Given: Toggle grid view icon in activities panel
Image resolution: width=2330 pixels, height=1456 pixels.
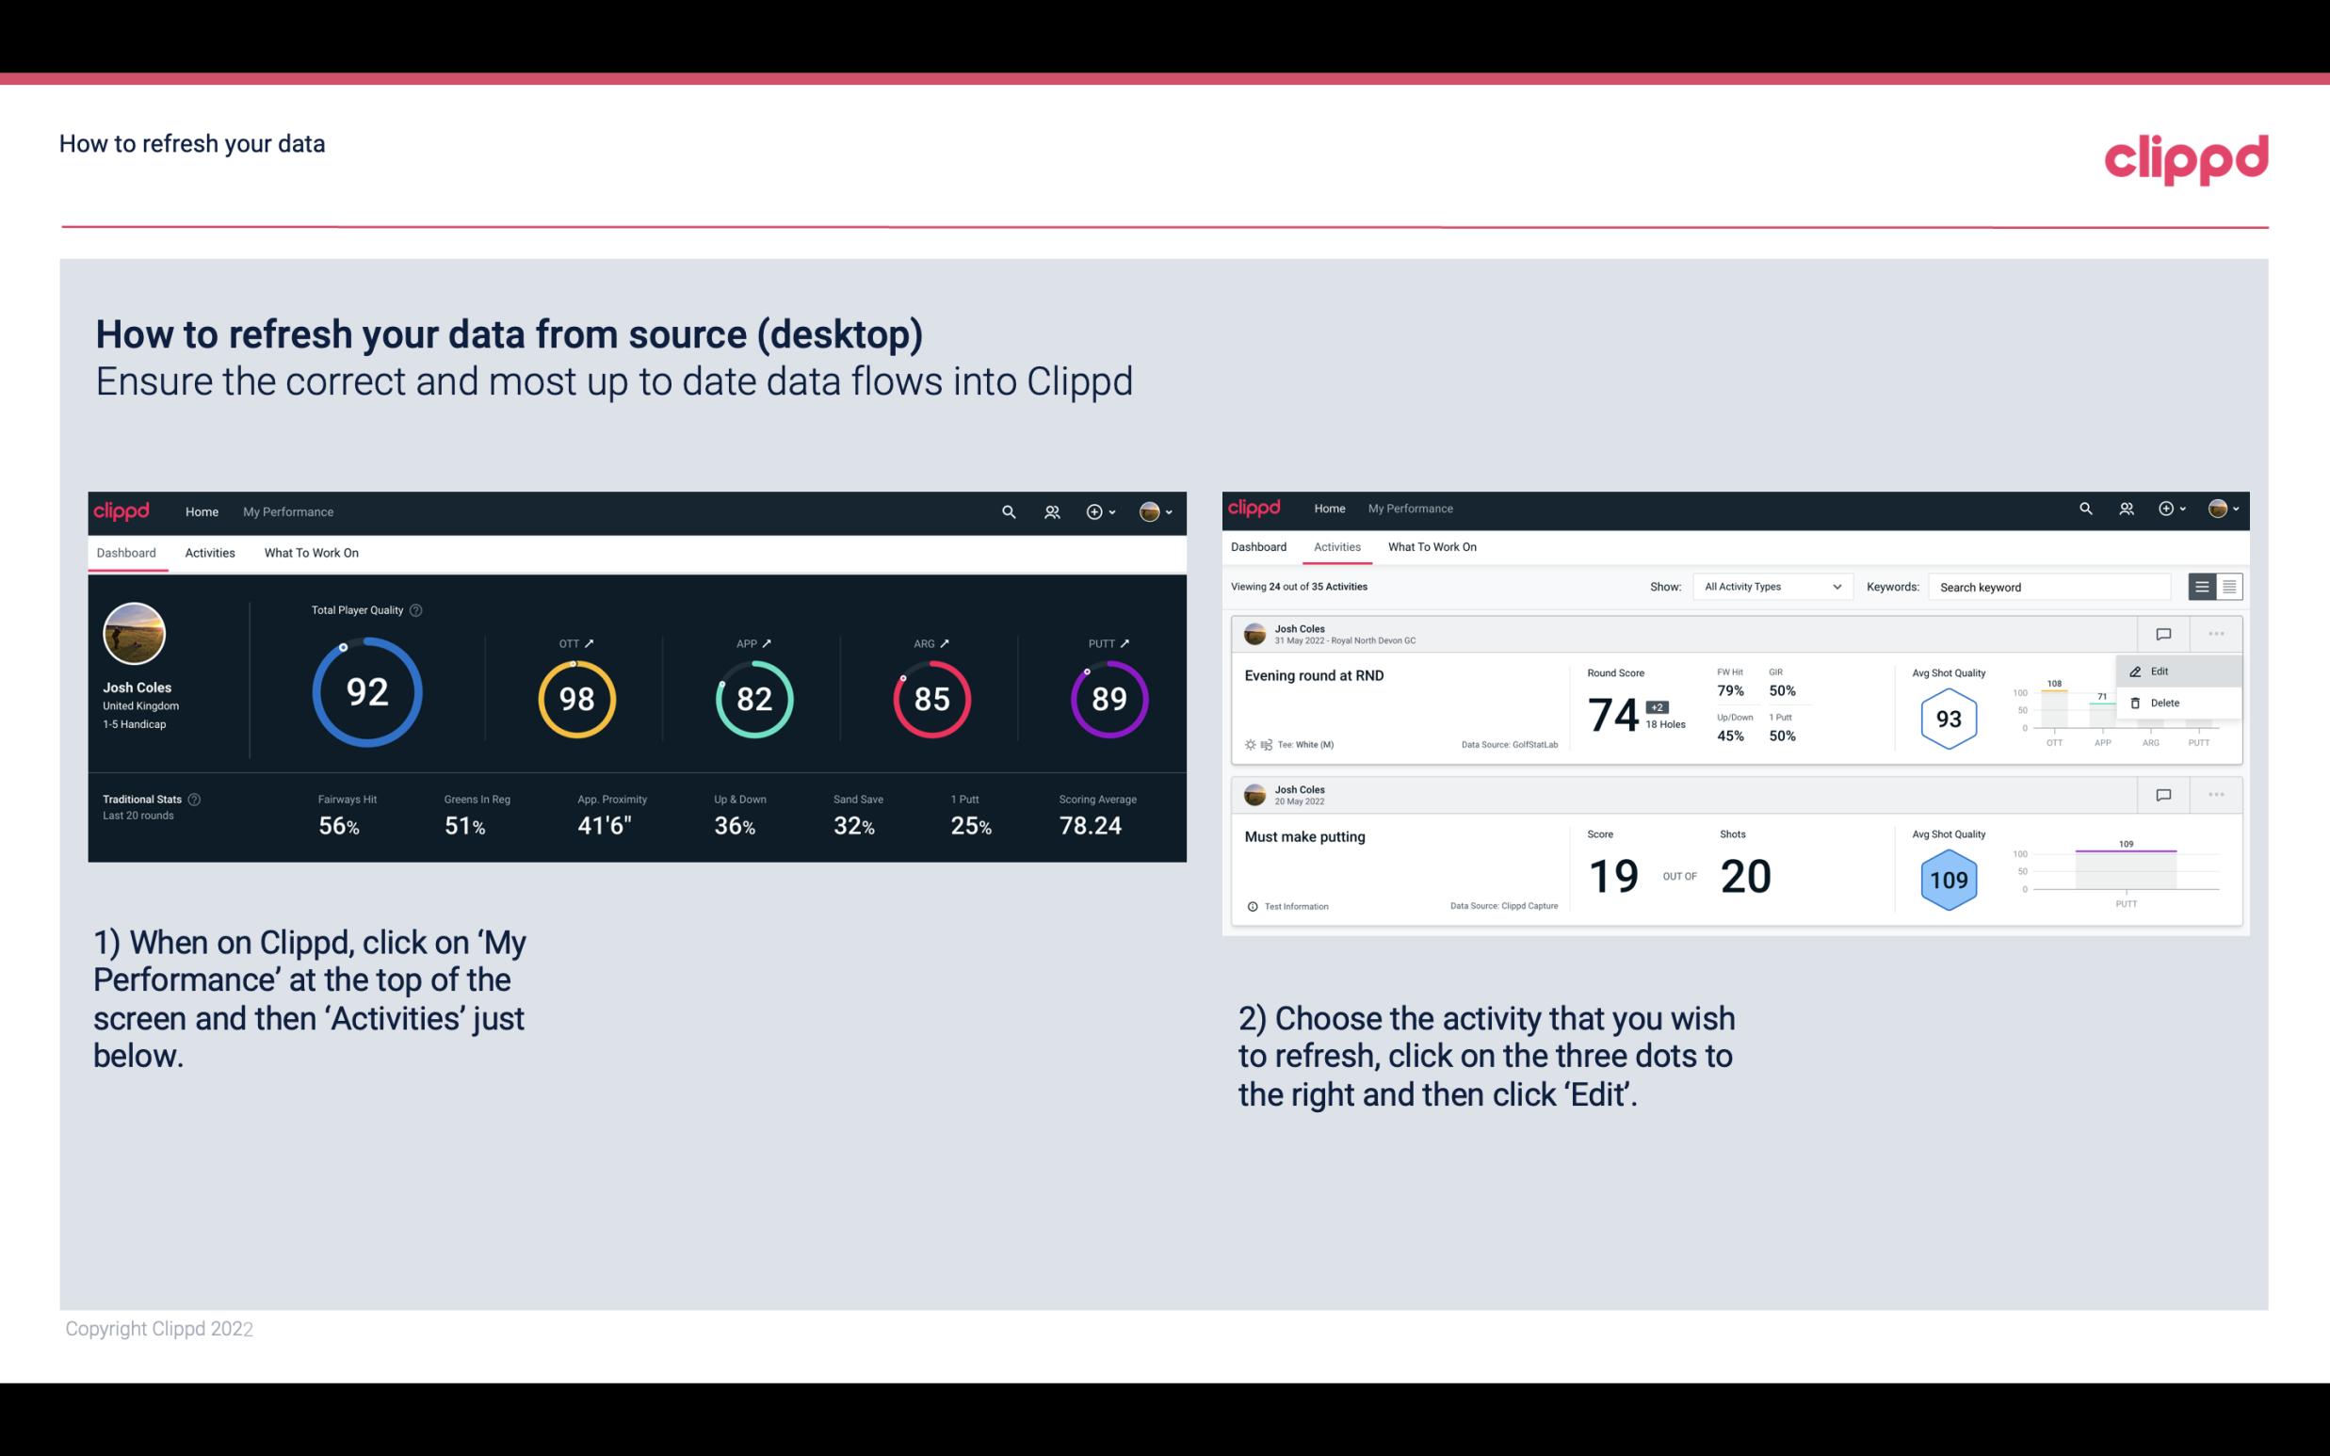Looking at the screenshot, I should 2227,586.
